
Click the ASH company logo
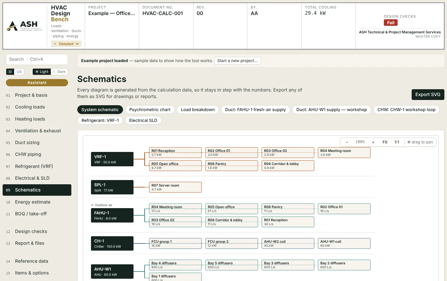(x=25, y=26)
